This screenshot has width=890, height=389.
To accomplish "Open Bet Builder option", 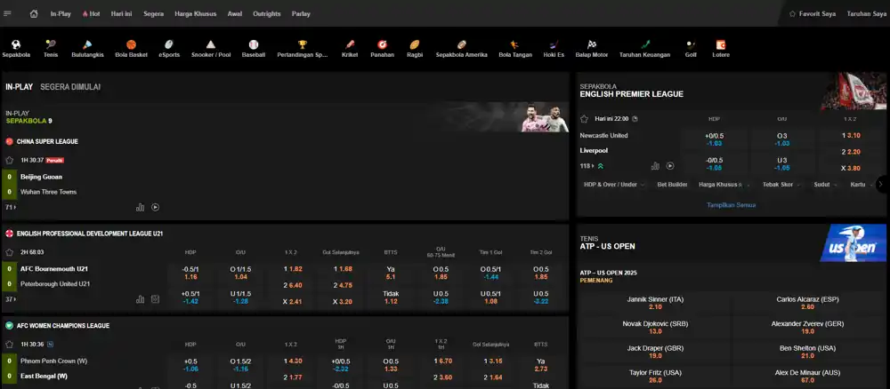I will click(x=672, y=185).
